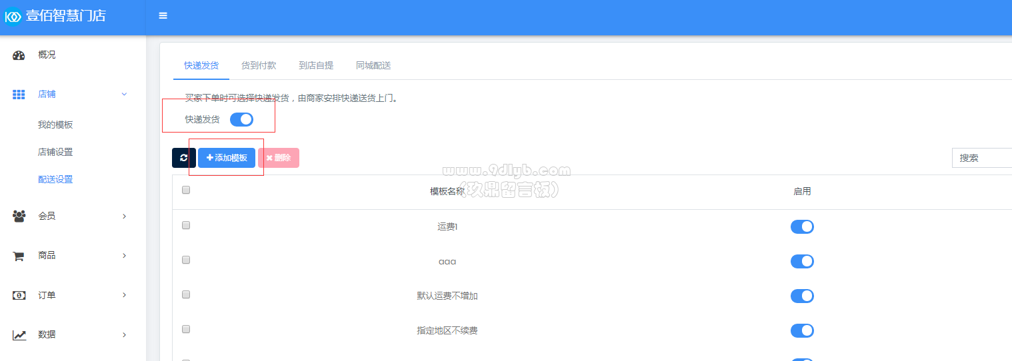1012x361 pixels.
Task: Click the 壹佰智慧门店 logo icon
Action: (13, 16)
